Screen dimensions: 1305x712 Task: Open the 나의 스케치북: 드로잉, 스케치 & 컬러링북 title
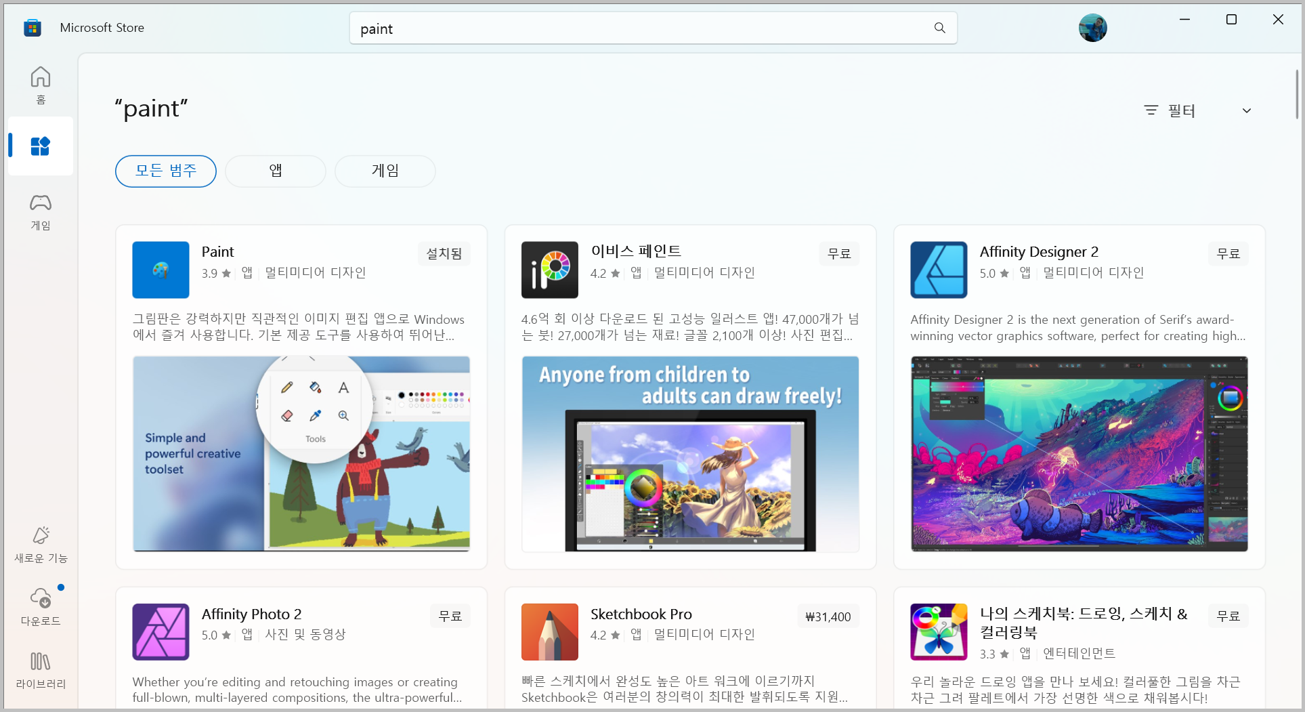pyautogui.click(x=1084, y=623)
